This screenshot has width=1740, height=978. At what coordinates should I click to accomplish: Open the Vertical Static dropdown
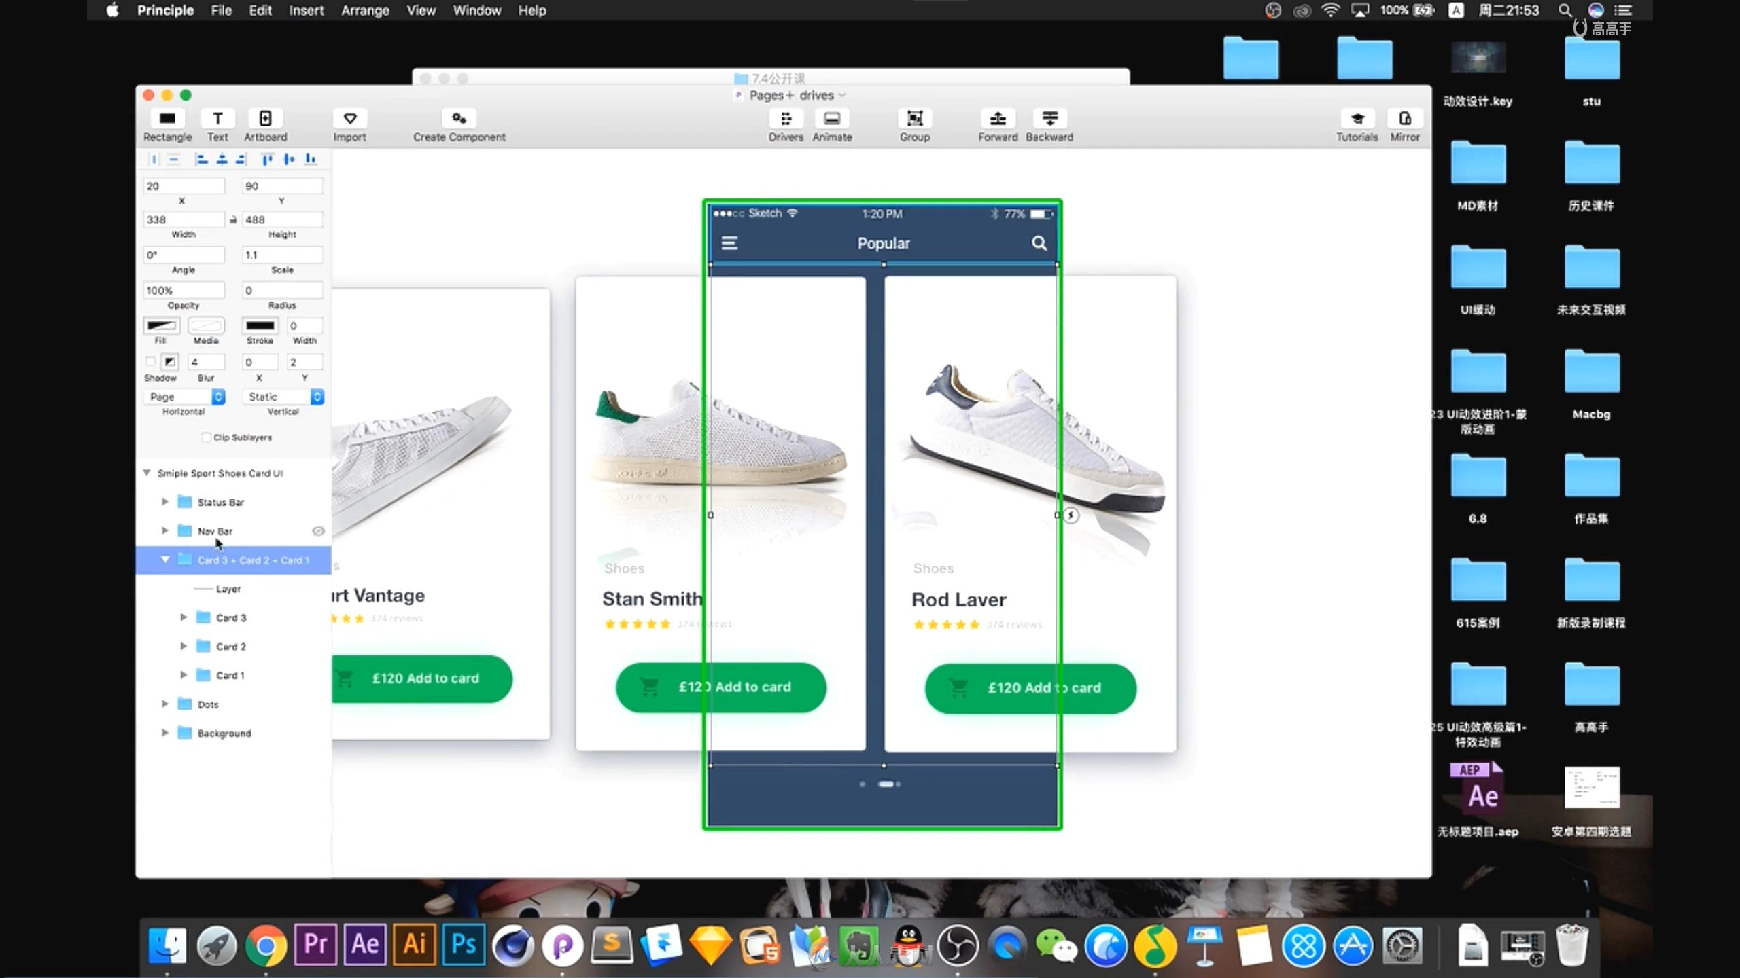pyautogui.click(x=283, y=397)
